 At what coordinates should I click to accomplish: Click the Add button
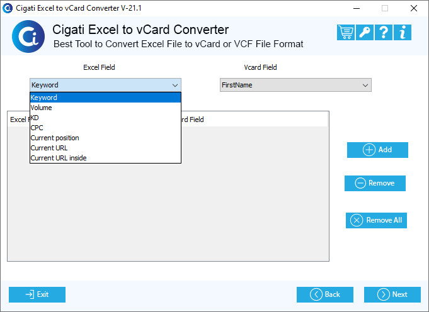coord(377,150)
